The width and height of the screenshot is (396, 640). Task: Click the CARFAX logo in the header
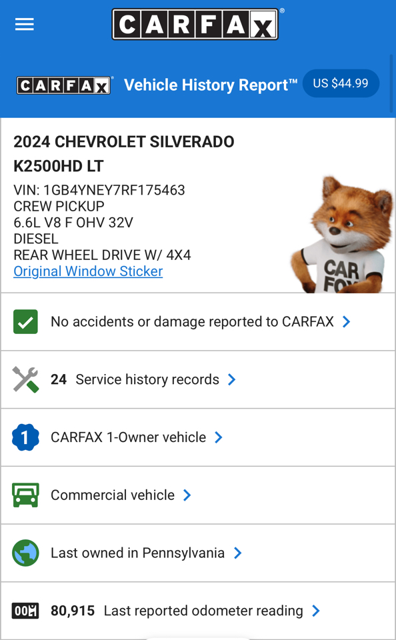195,25
